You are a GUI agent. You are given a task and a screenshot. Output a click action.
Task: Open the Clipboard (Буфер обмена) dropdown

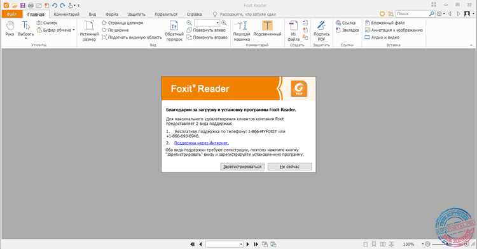(x=56, y=30)
